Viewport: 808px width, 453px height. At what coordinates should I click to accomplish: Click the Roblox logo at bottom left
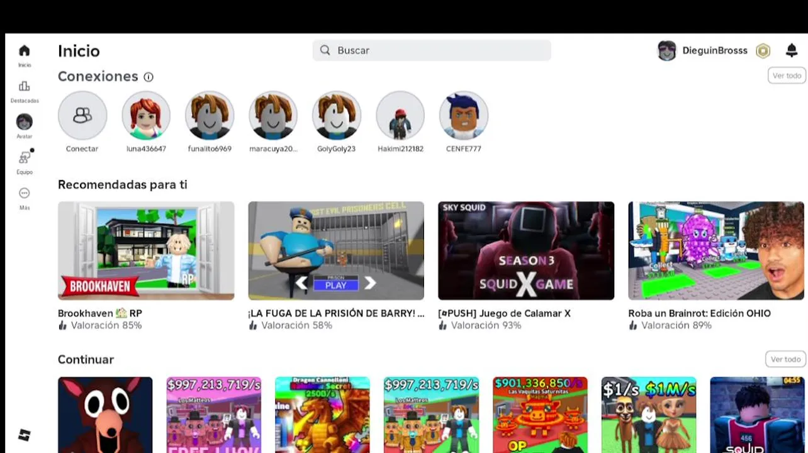click(x=24, y=435)
